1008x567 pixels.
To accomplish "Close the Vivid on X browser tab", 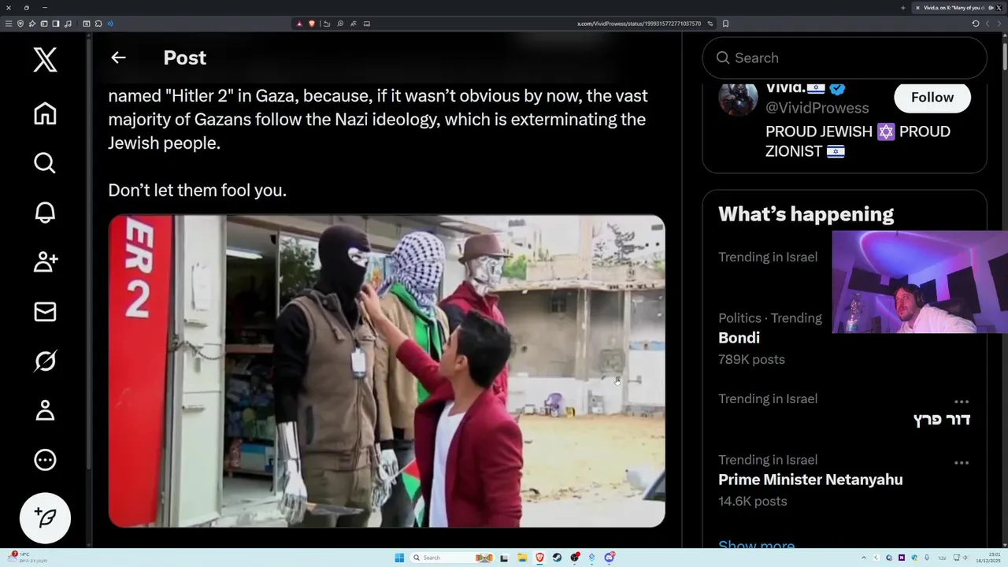I will tap(917, 8).
